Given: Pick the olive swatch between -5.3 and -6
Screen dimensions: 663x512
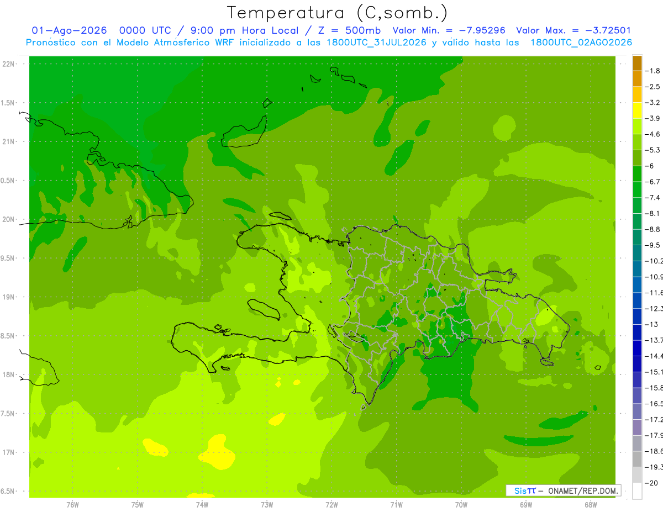Looking at the screenshot, I should (x=637, y=158).
